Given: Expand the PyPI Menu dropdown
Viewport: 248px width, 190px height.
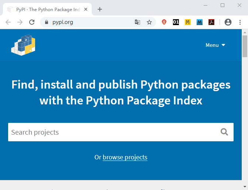Looking at the screenshot, I should [x=215, y=45].
